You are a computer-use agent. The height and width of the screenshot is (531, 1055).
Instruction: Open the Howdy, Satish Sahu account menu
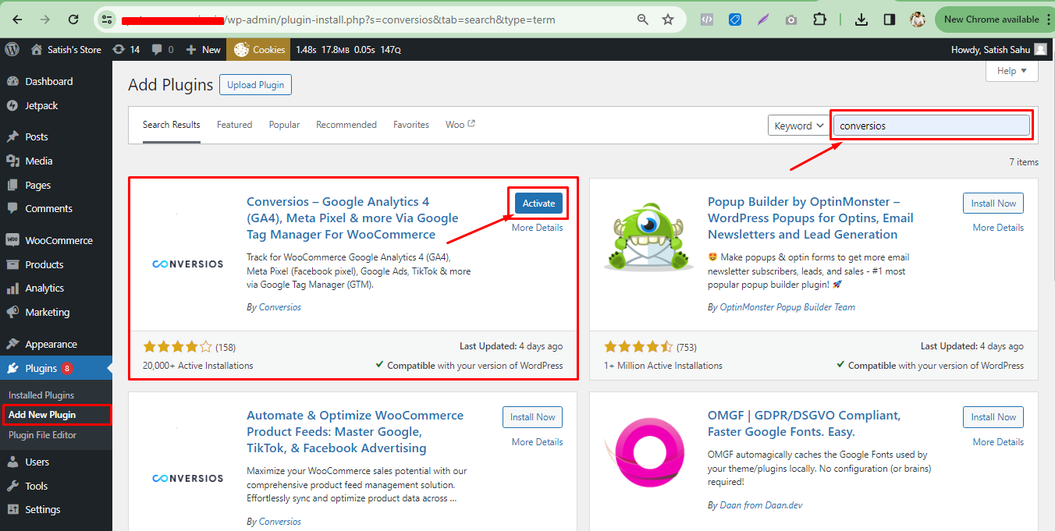(x=999, y=49)
